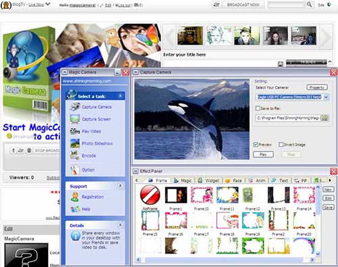Switch to the Anim tab
The image size is (338, 267).
(x=257, y=180)
